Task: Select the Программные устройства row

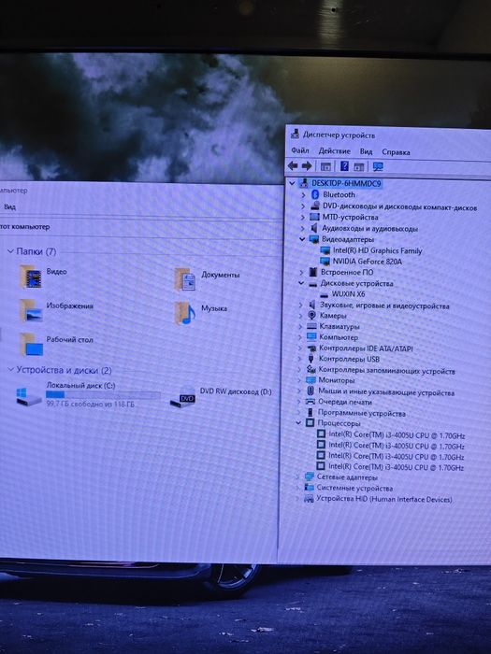Action: click(355, 413)
